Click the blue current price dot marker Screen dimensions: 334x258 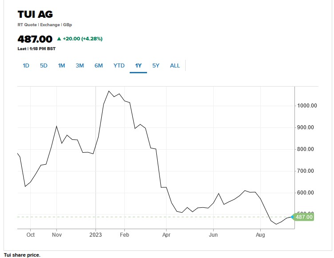pos(292,217)
